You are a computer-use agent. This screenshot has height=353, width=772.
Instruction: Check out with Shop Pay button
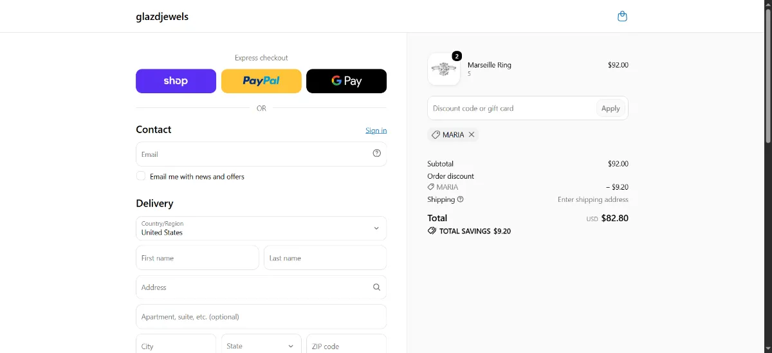pyautogui.click(x=176, y=81)
